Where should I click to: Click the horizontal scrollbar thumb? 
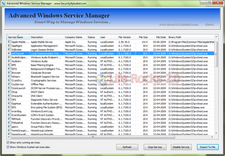click(x=93, y=137)
